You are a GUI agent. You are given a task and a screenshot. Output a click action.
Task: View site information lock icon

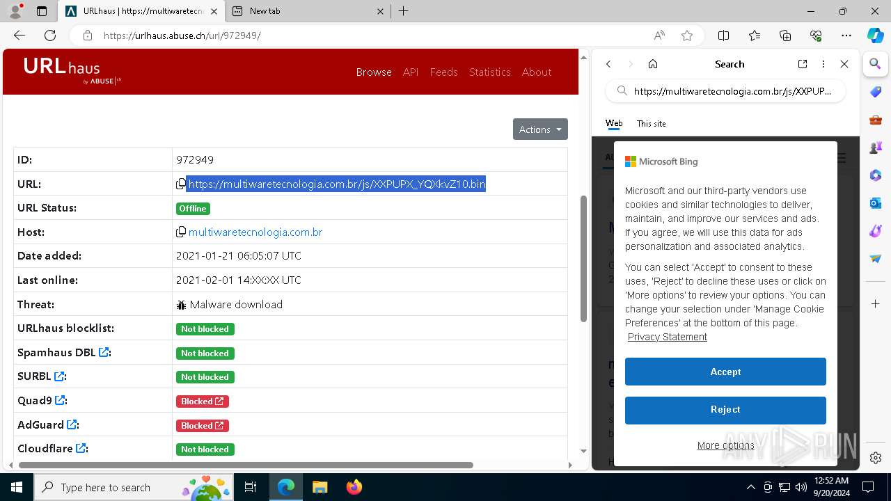tap(88, 35)
